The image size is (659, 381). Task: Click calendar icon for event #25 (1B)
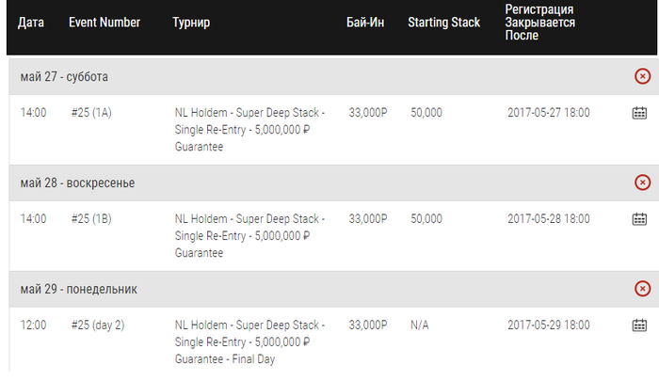click(x=639, y=219)
